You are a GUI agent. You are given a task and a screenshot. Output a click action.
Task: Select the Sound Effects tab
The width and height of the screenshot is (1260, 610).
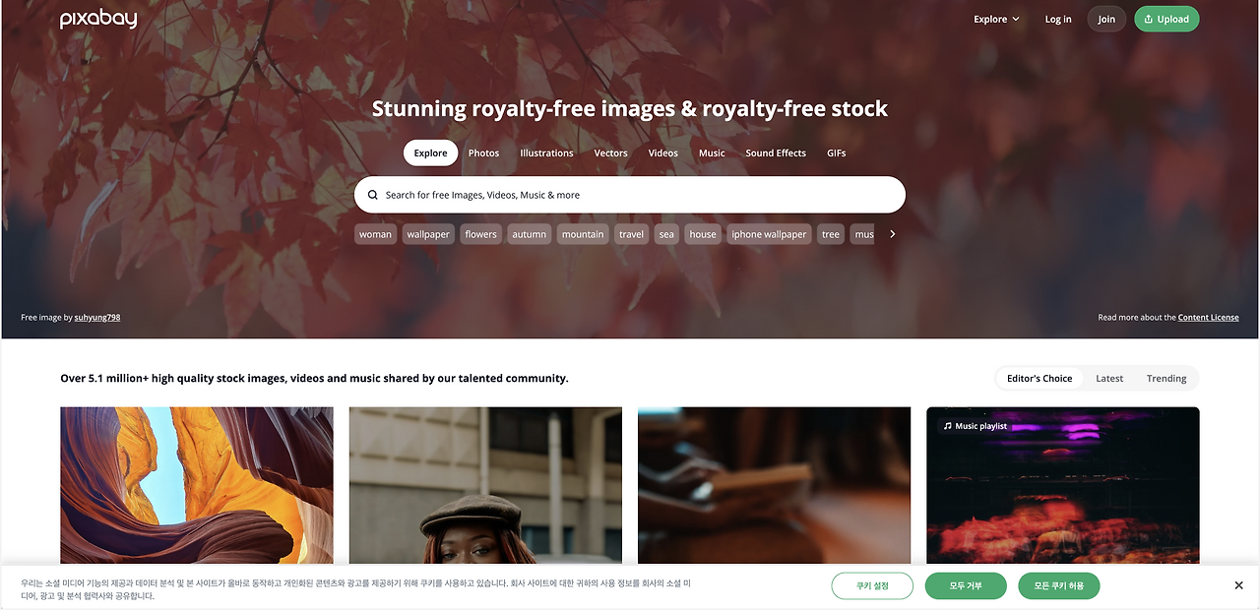[x=776, y=152]
